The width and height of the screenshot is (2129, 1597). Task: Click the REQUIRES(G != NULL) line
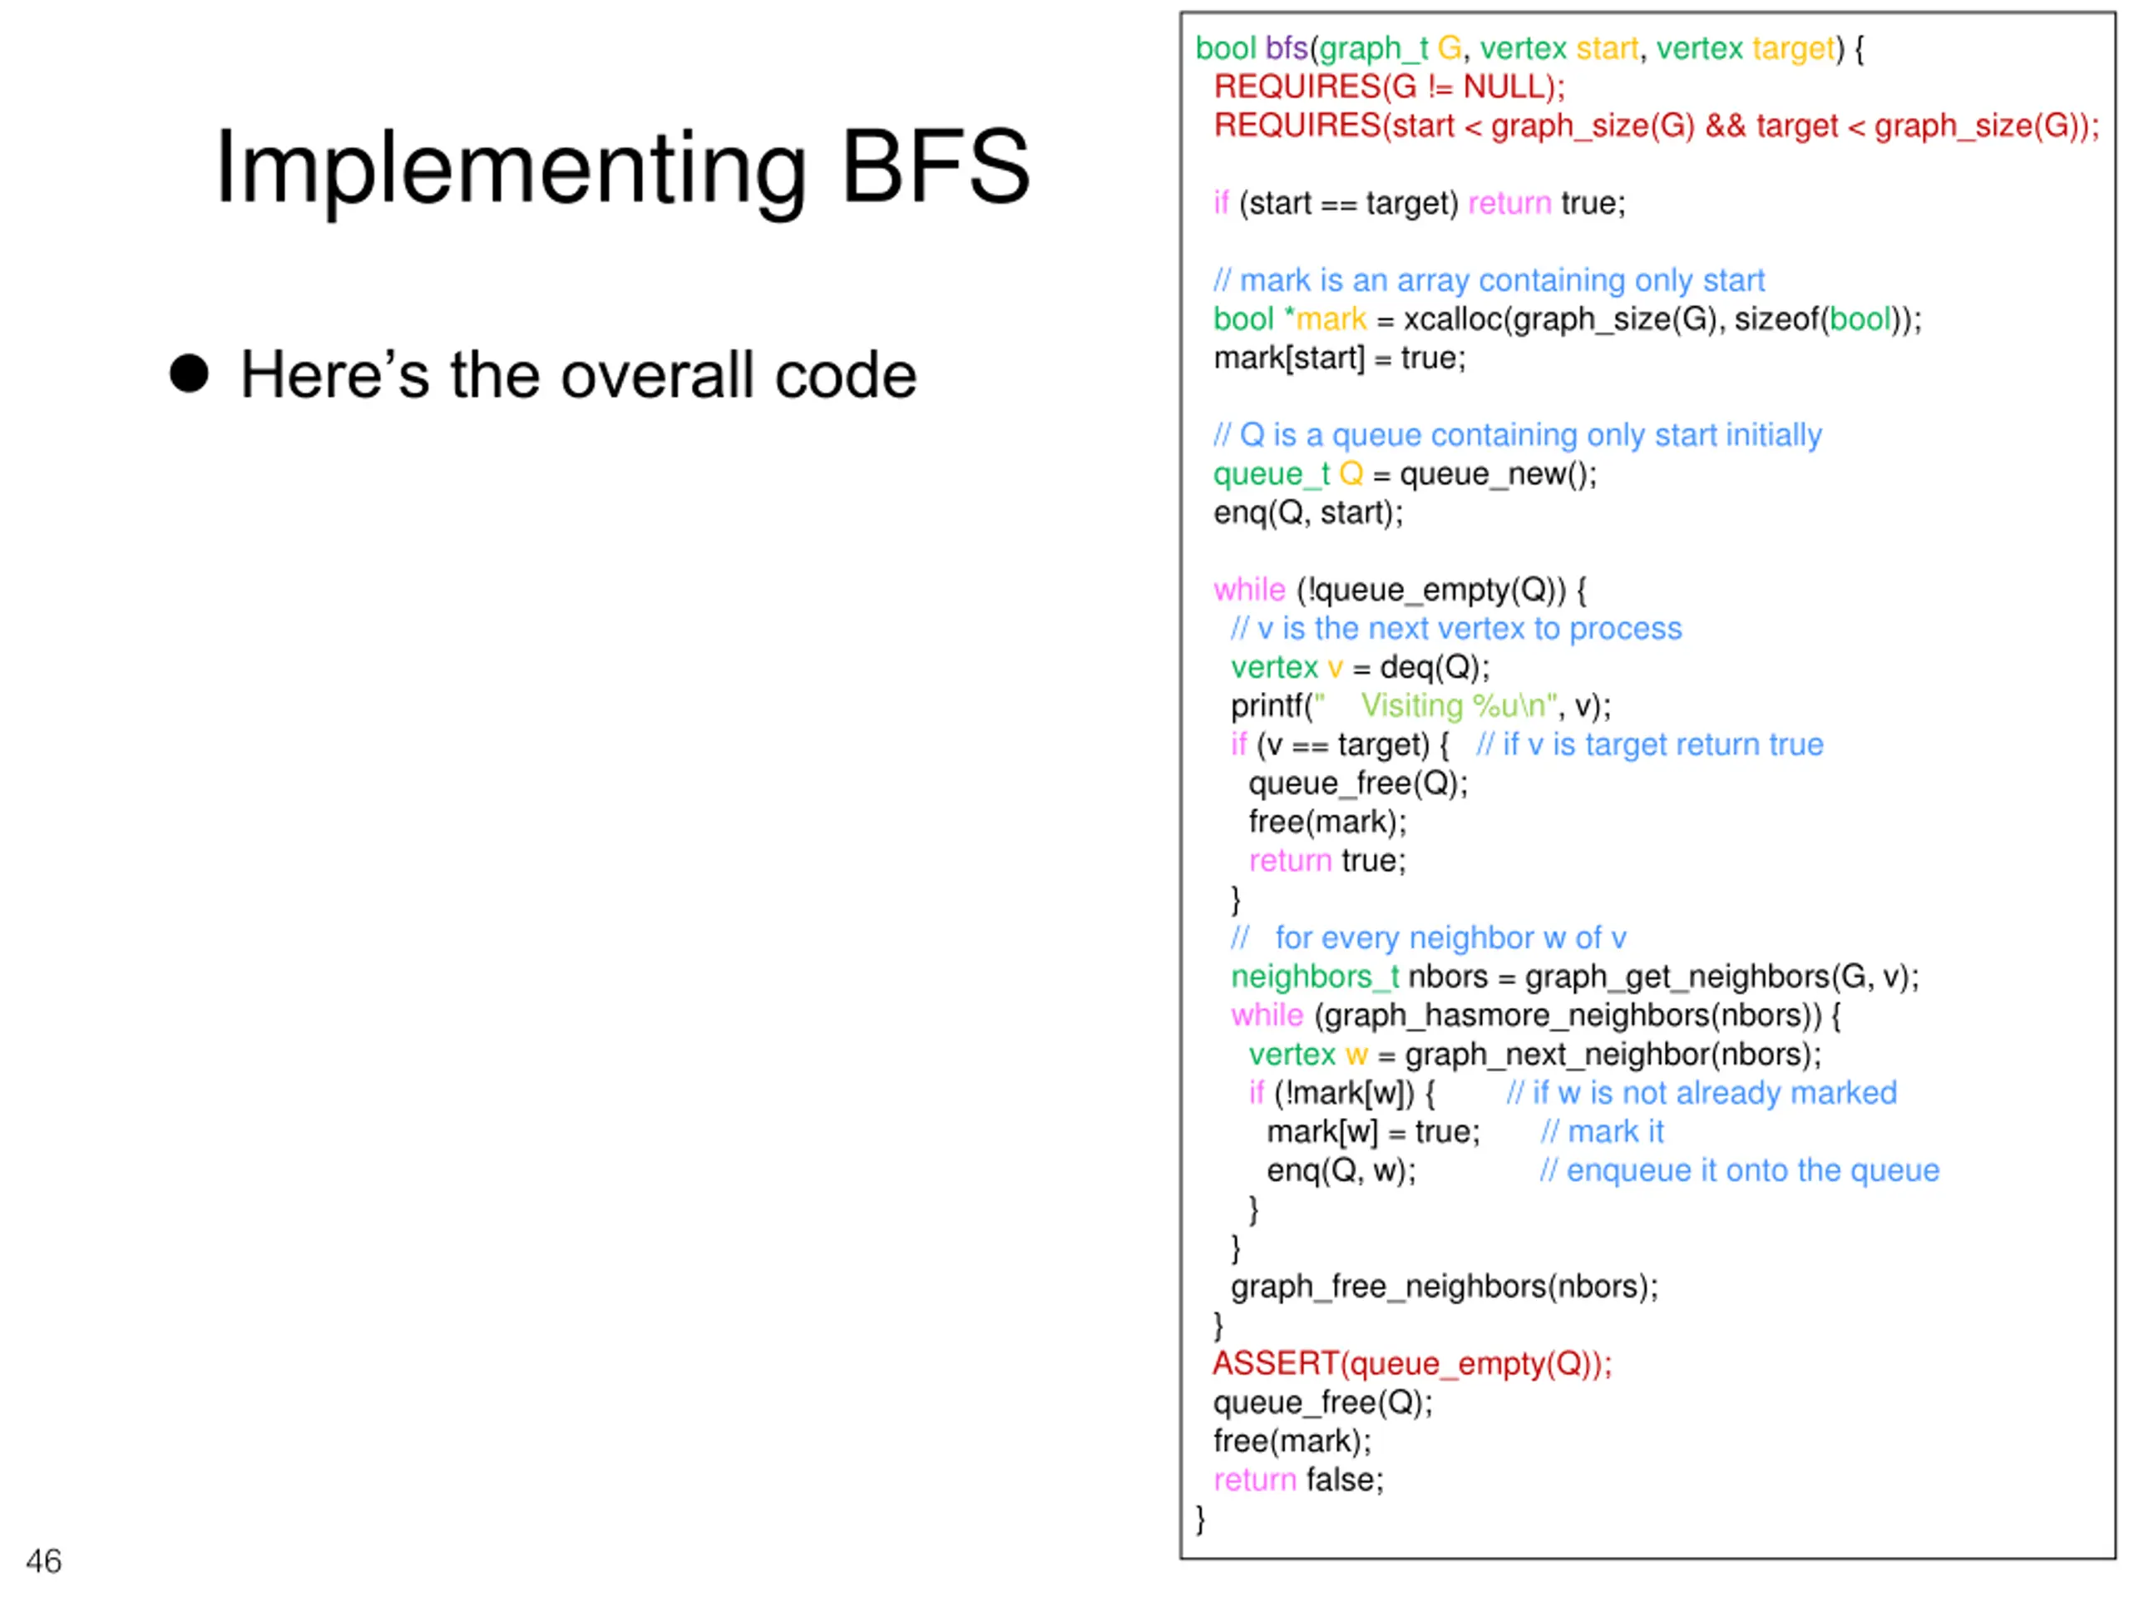(x=1390, y=87)
